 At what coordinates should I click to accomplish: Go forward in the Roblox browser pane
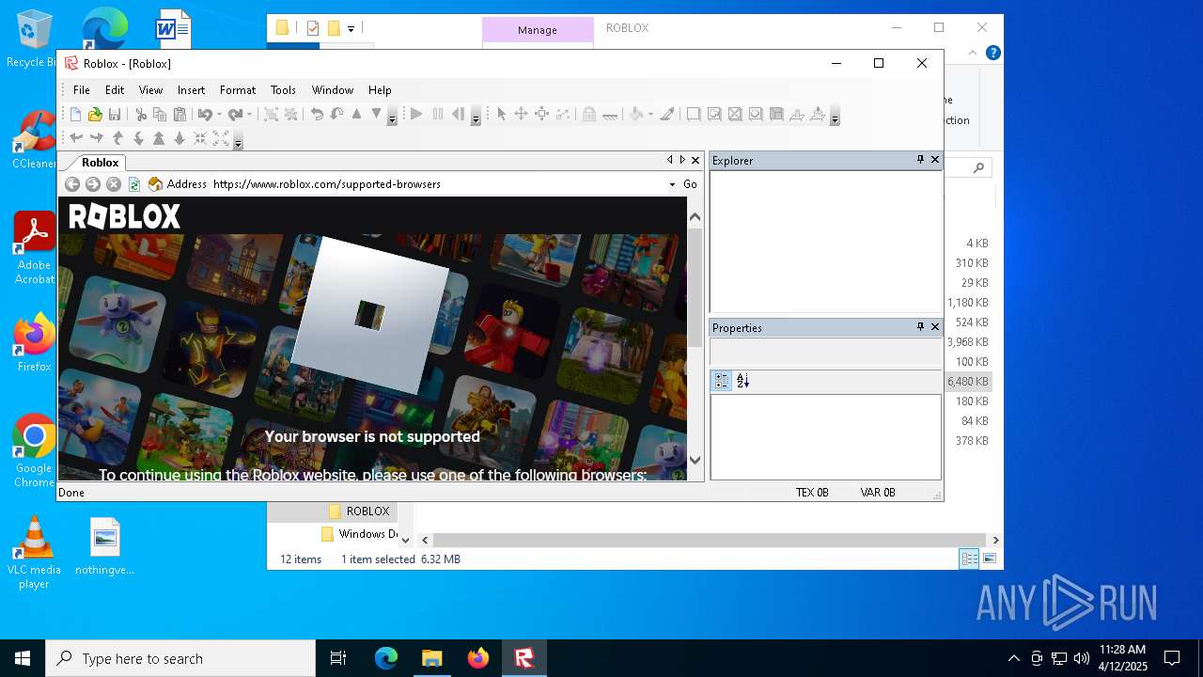(x=93, y=184)
